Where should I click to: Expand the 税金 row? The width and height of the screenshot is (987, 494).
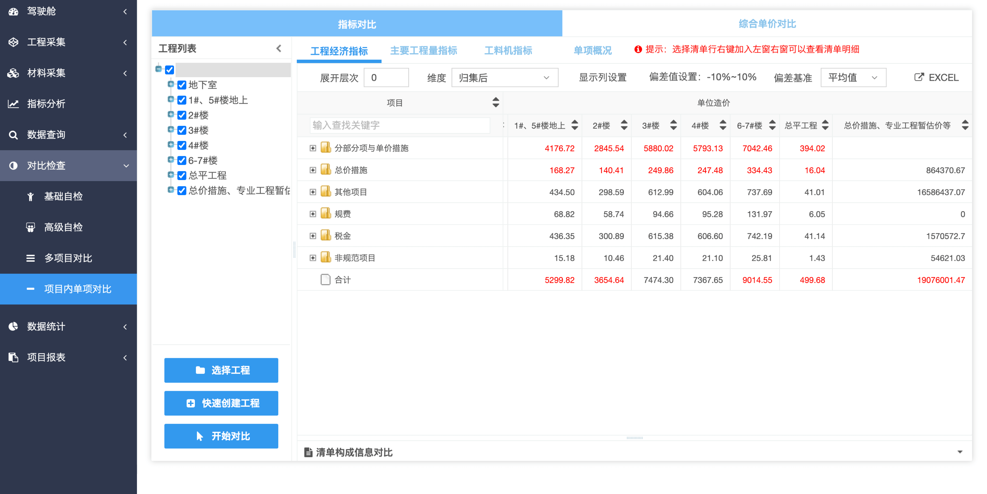[x=313, y=236]
